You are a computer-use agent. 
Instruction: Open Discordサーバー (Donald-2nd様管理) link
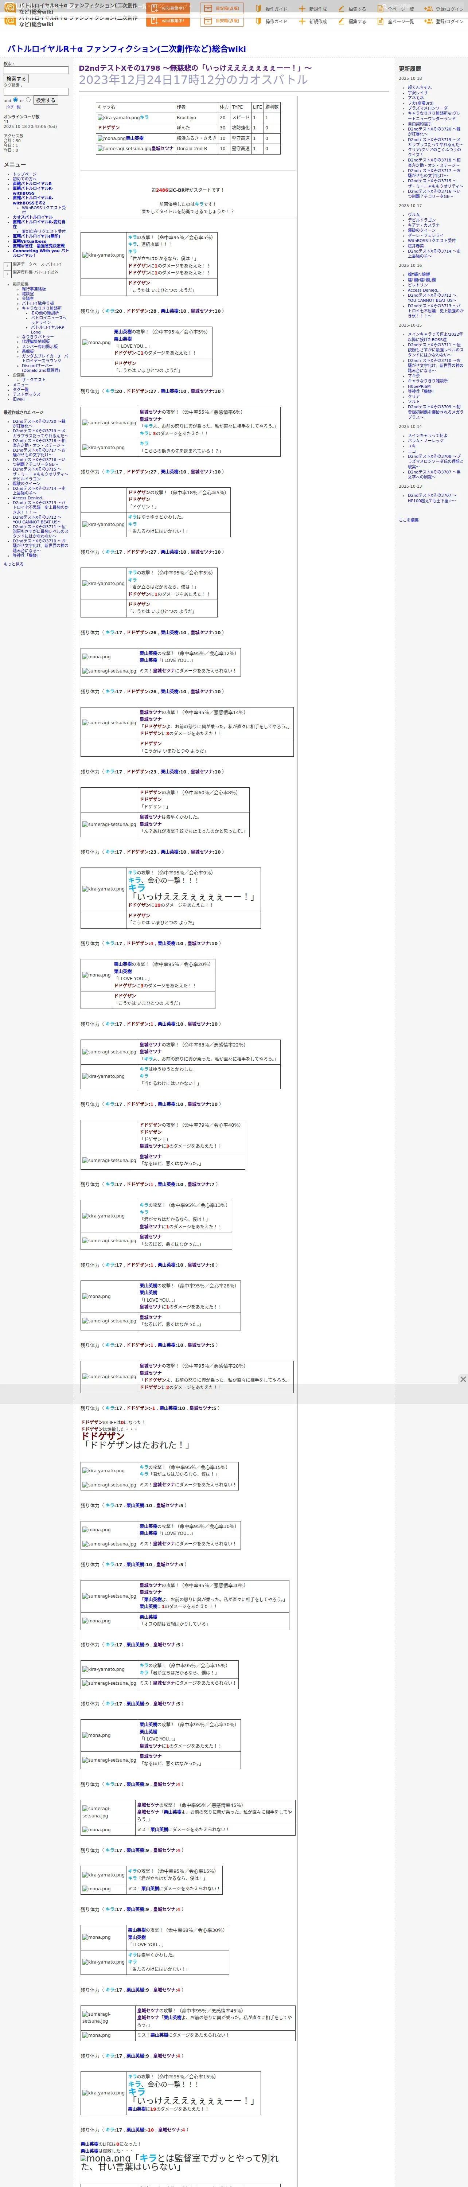[x=41, y=369]
